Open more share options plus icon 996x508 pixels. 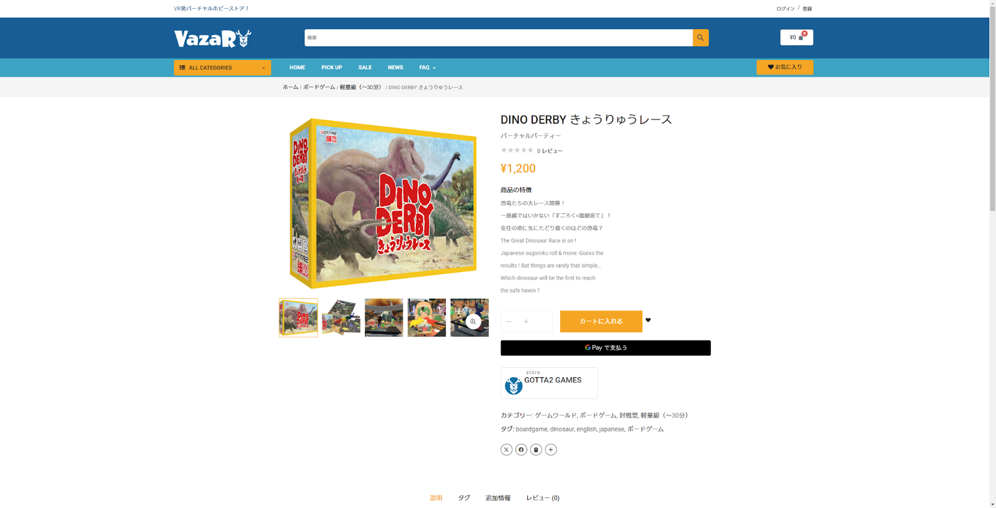tap(551, 449)
